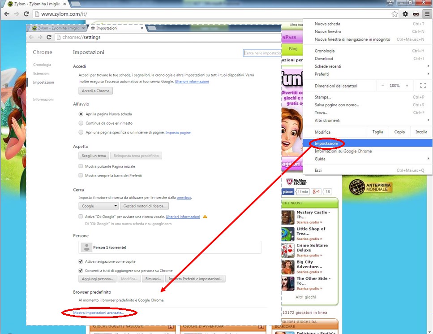Enable 'Mostra pulsante Pagina iniziale' checkbox

[x=81, y=166]
